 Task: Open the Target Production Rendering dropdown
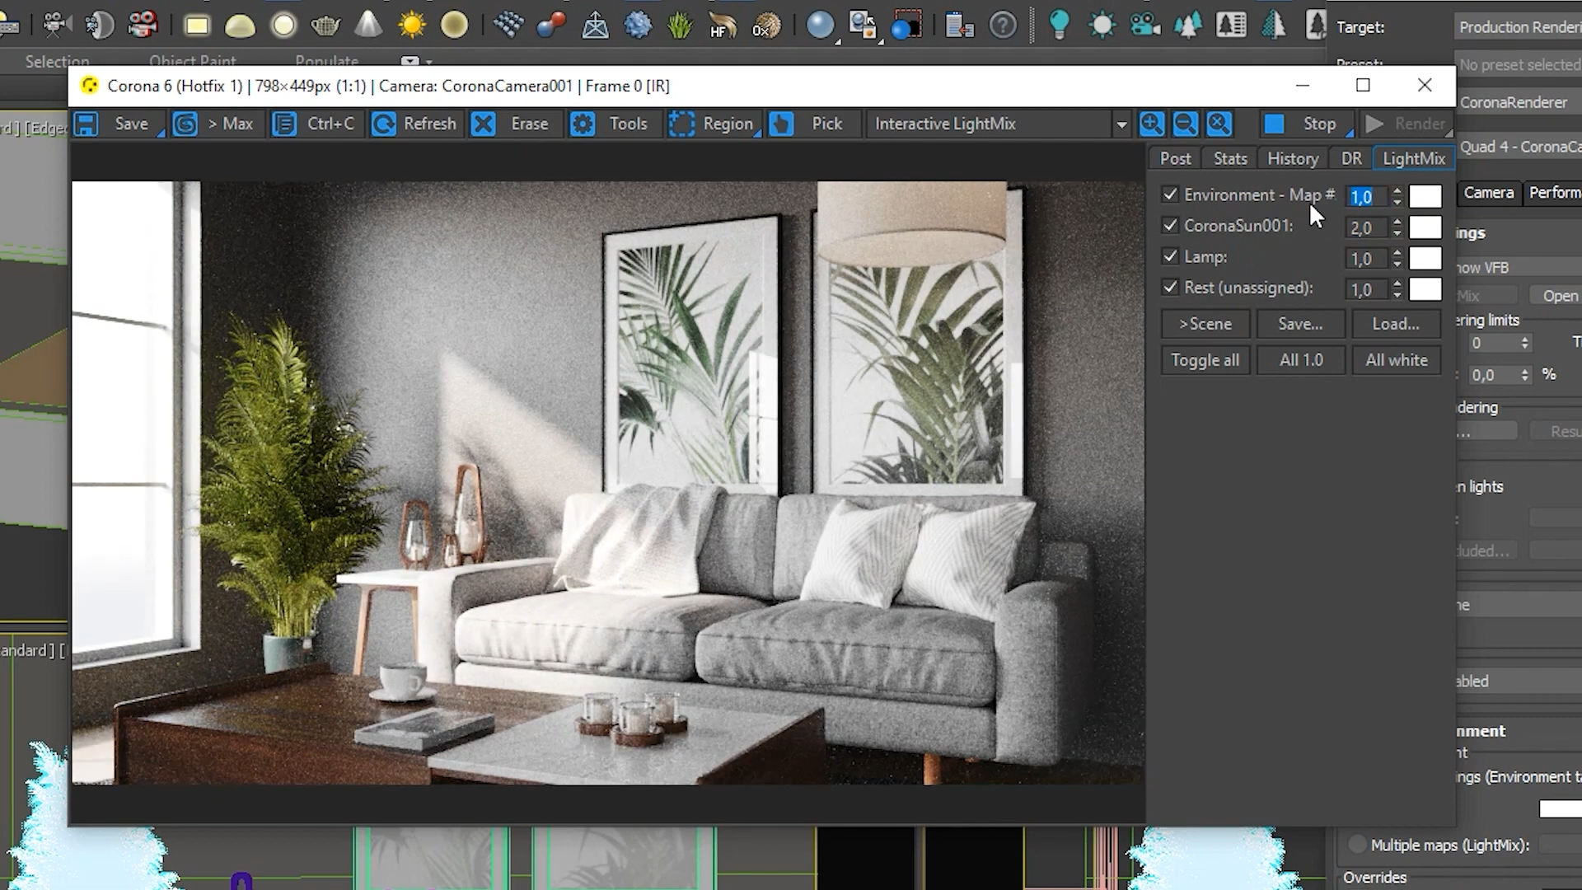1518,27
